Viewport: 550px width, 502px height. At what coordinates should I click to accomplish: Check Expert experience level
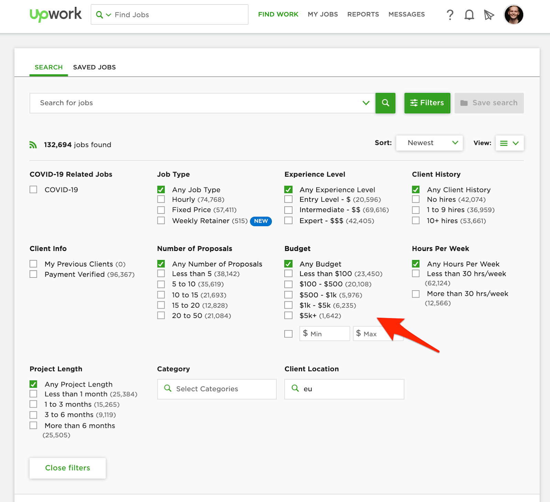288,220
